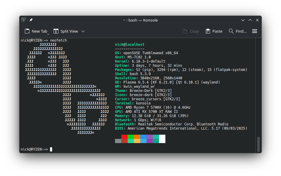The height and width of the screenshot is (176, 281).
Task: Click the 'AMD Ryzen 7 5700X' CPU line
Action: (x=153, y=107)
